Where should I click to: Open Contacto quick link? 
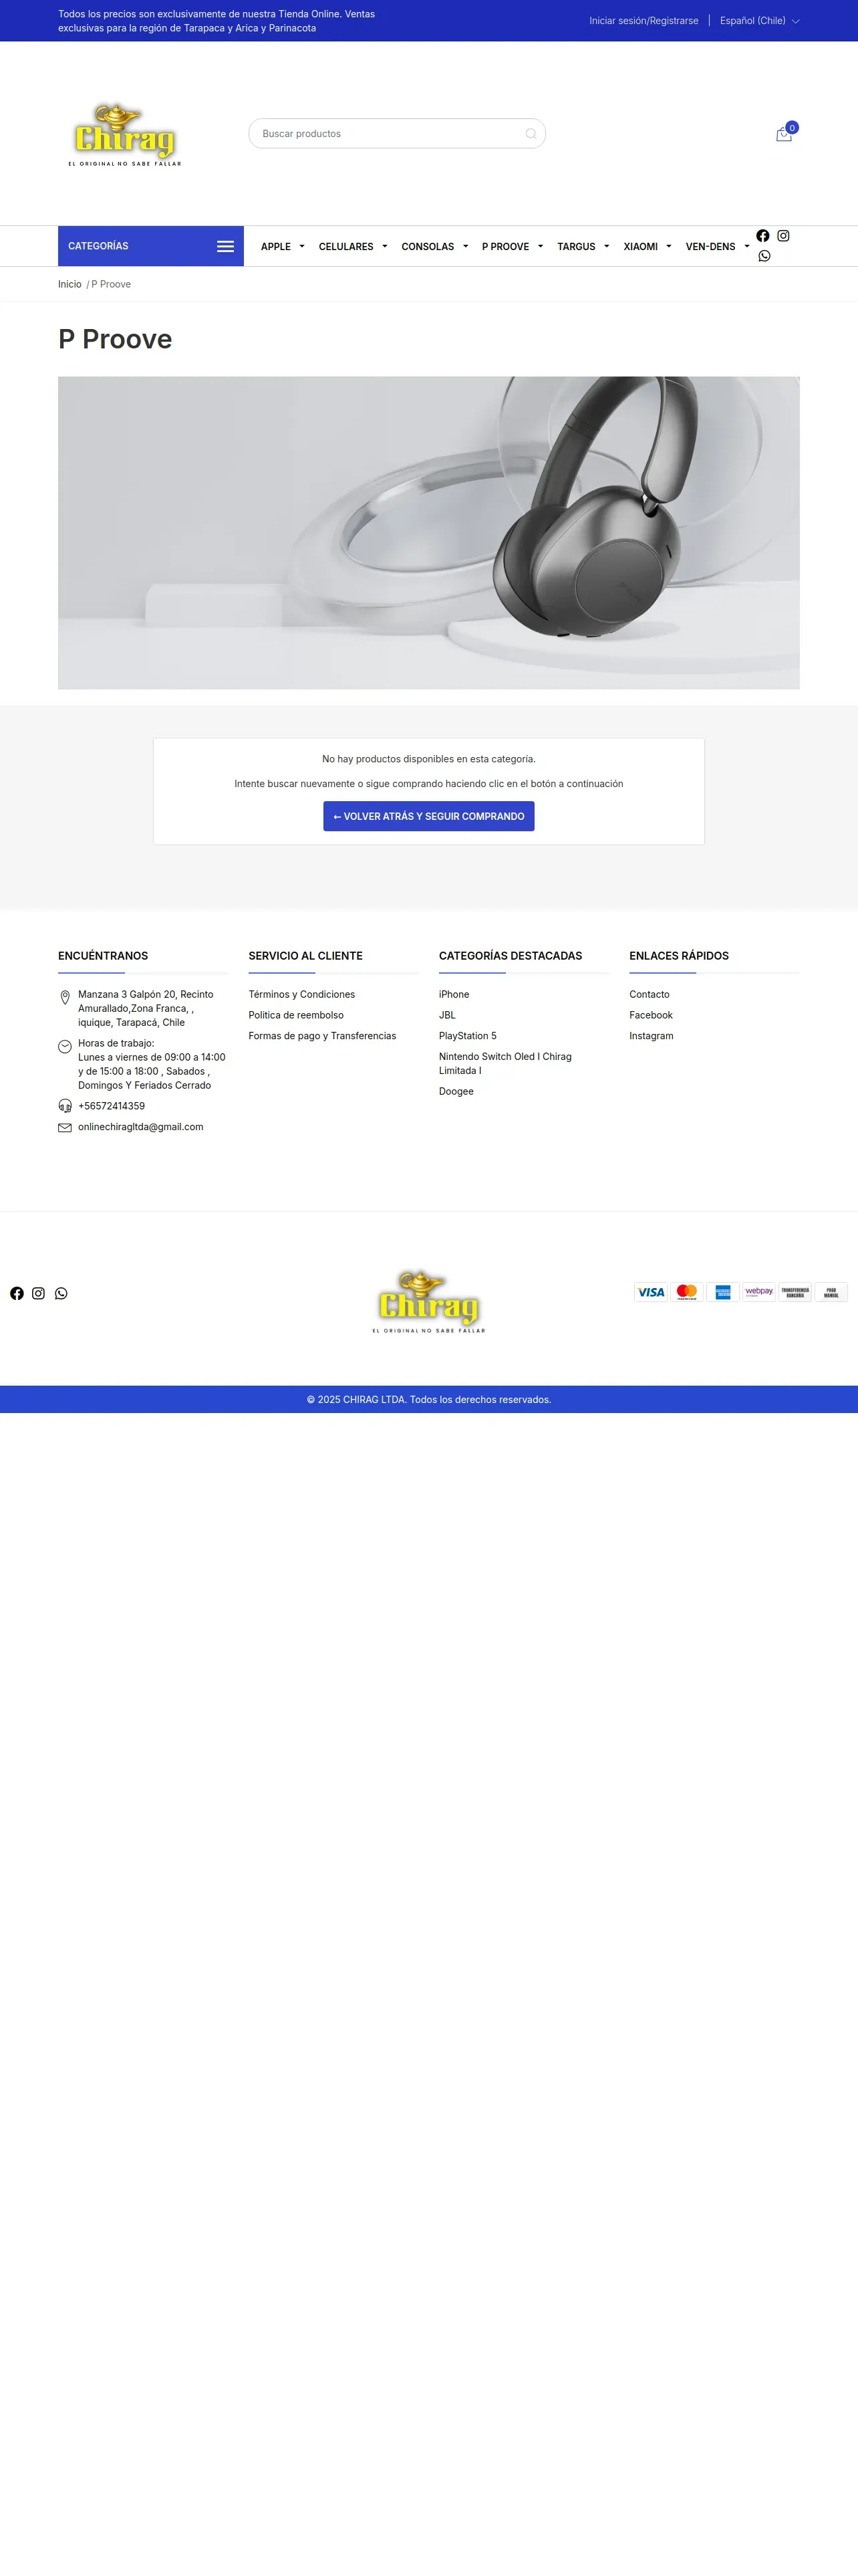(x=650, y=994)
